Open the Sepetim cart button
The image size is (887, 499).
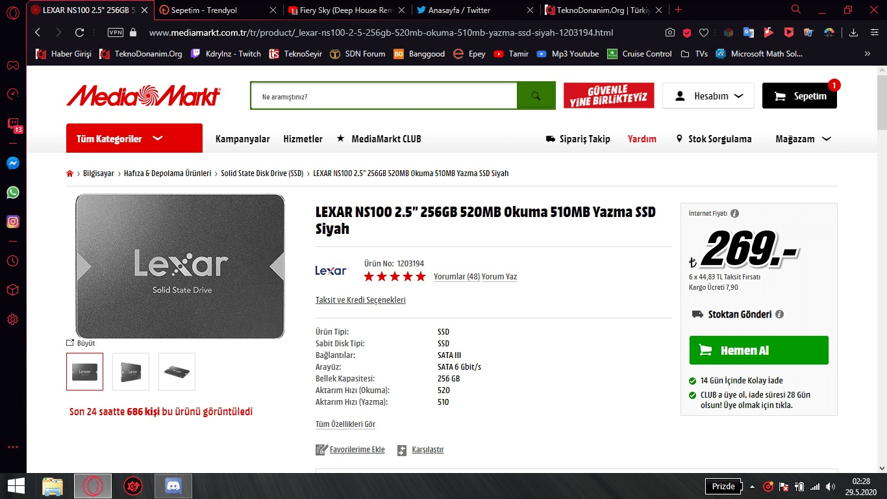tap(799, 96)
